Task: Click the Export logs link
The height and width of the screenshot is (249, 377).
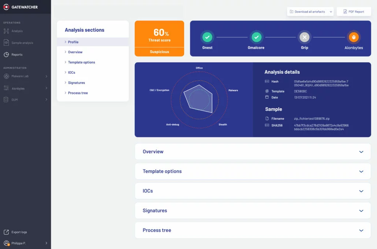Action: coord(19,232)
